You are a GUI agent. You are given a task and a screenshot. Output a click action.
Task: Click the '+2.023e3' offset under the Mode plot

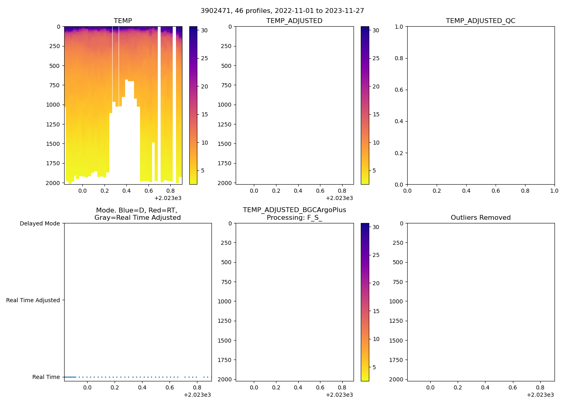tap(197, 395)
